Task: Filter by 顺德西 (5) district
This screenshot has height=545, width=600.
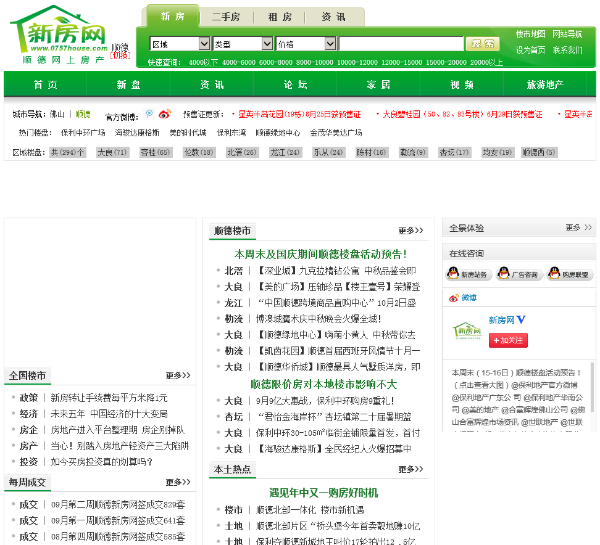Action: (539, 152)
